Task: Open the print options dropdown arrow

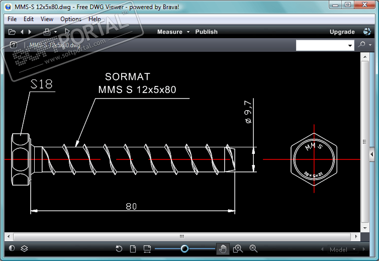Action: 56,32
